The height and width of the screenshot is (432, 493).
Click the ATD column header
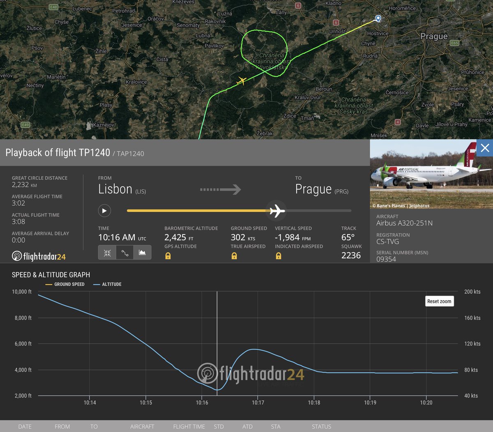pyautogui.click(x=247, y=427)
